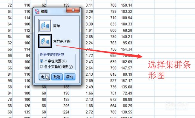Select cell with value 639

pyautogui.click(x=105, y=62)
